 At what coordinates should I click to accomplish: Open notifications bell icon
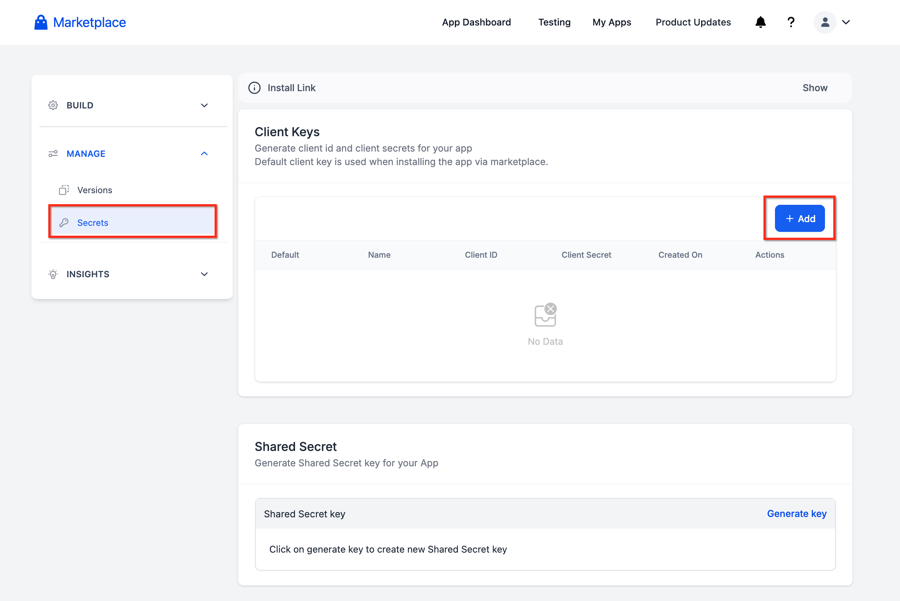coord(760,22)
